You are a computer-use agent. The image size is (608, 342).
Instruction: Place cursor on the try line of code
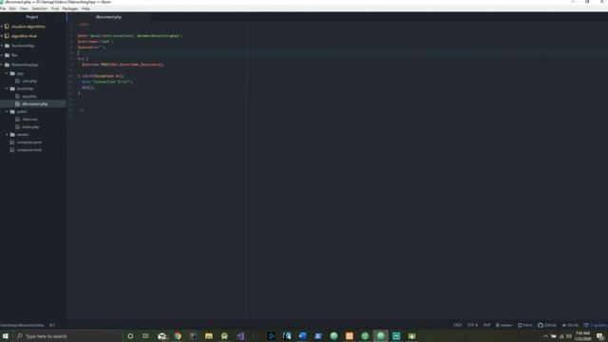click(83, 59)
